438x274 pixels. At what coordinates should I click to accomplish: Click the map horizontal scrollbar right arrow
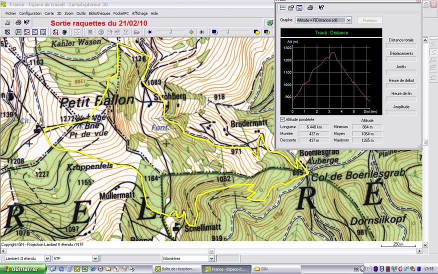419,251
